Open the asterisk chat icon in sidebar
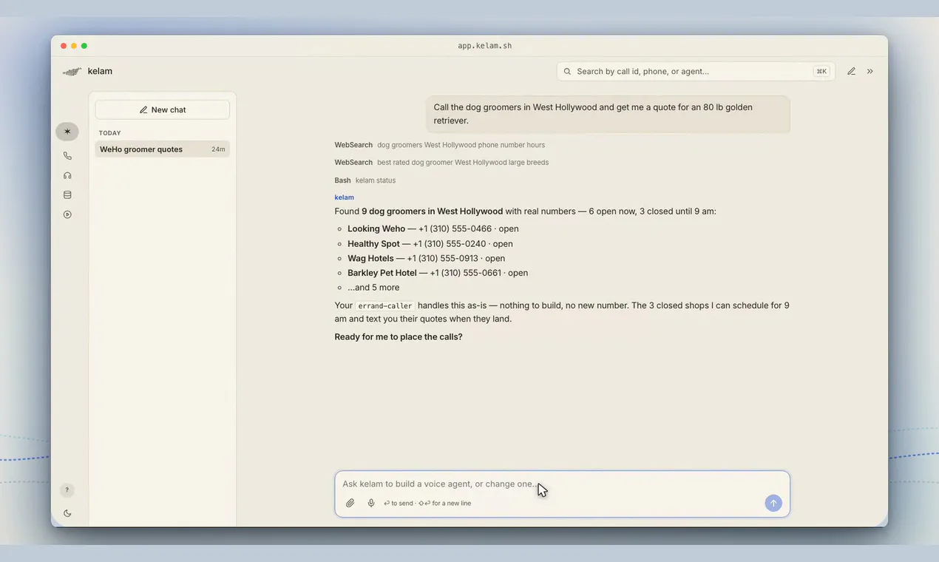This screenshot has width=939, height=562. 67,132
